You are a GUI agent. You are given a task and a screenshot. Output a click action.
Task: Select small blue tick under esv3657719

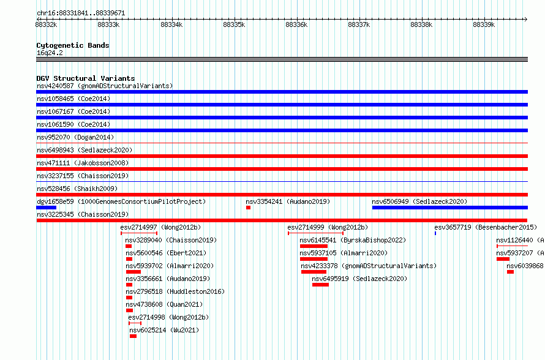[435, 233]
